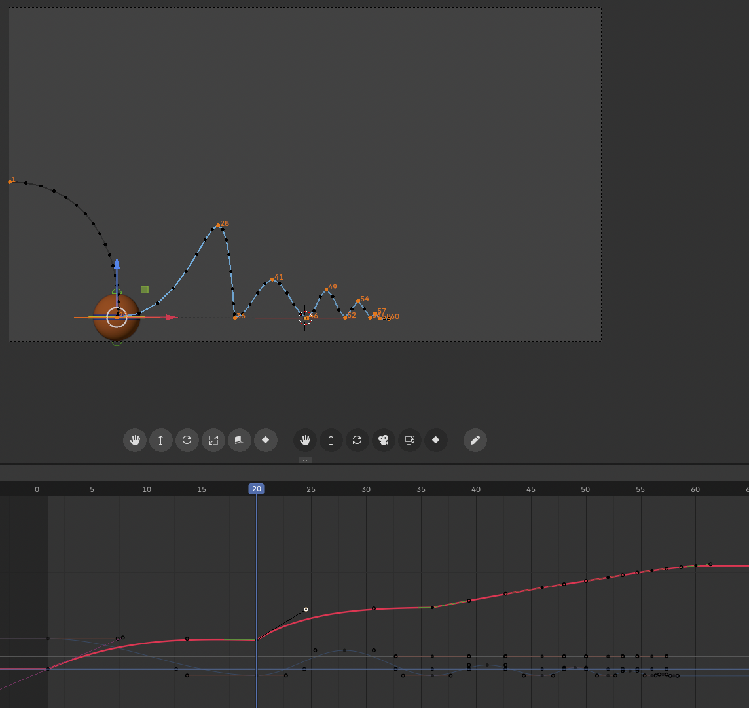Click the rotate icon left of the camera icon
The image size is (749, 708).
click(357, 440)
